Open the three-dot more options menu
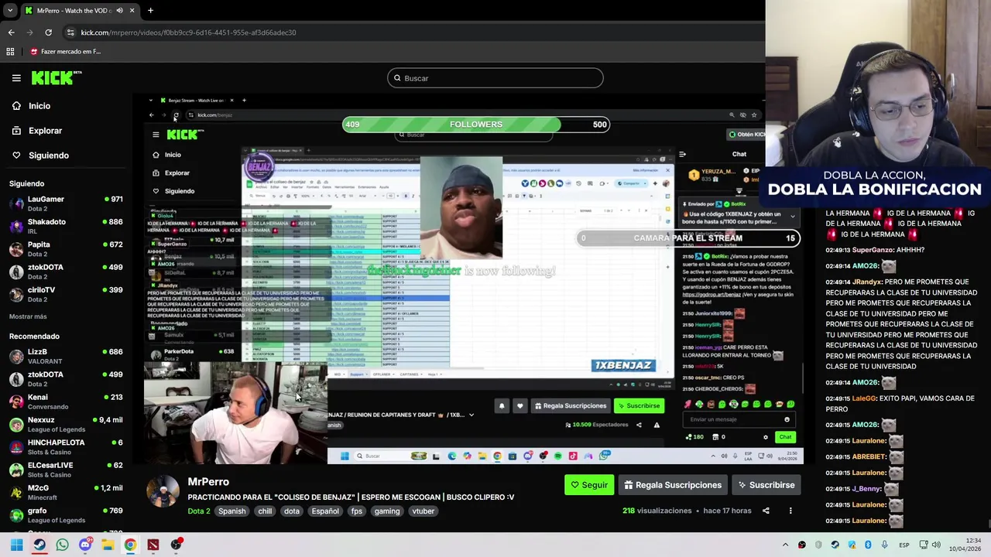This screenshot has width=991, height=557. pos(790,511)
